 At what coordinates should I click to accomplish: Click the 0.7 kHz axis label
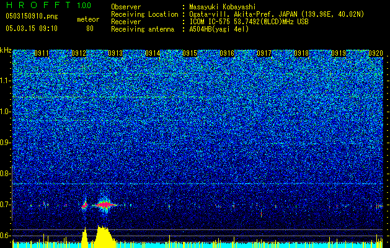pyautogui.click(x=6, y=205)
